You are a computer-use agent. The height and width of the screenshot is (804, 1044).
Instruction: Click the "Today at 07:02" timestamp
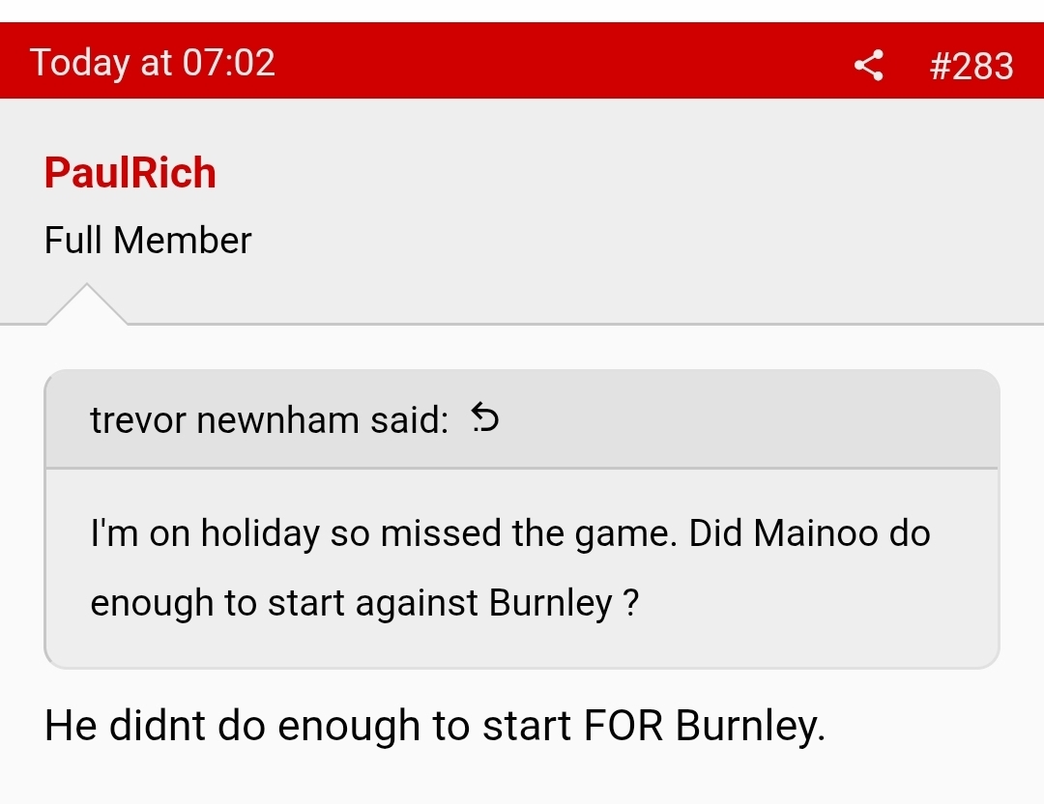click(153, 63)
